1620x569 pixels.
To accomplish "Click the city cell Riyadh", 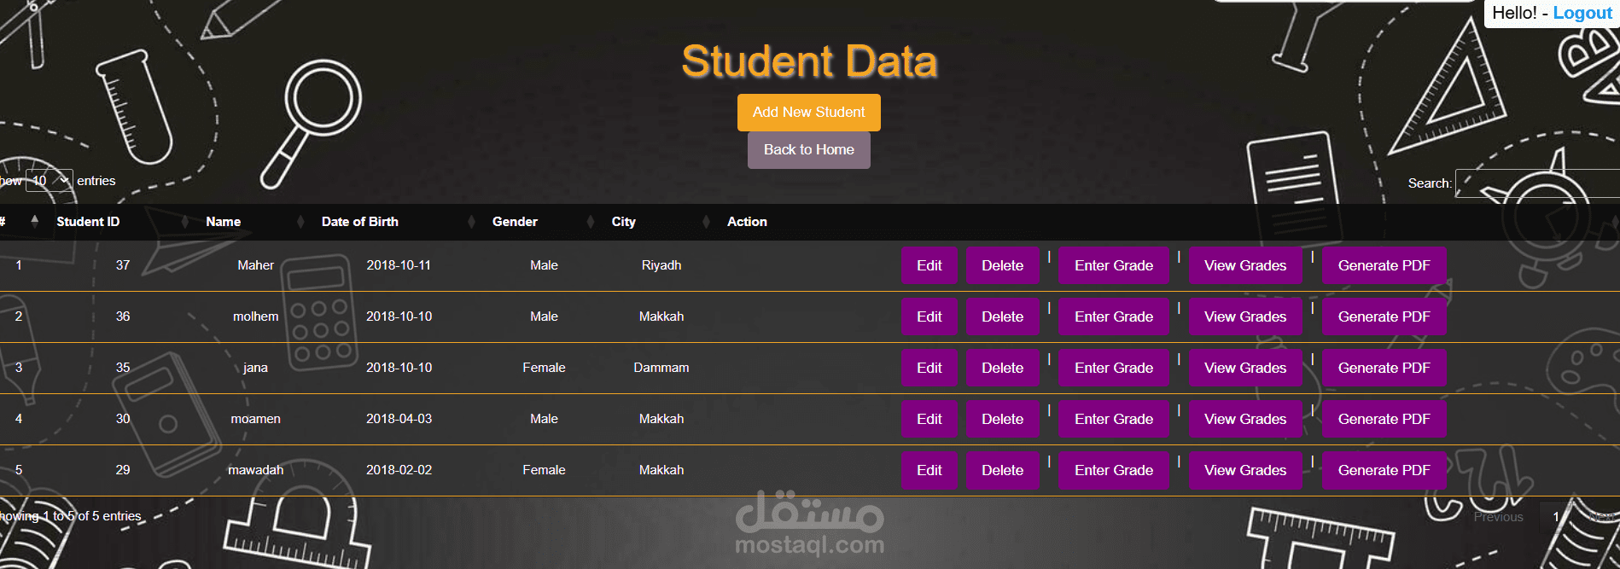I will [x=661, y=265].
